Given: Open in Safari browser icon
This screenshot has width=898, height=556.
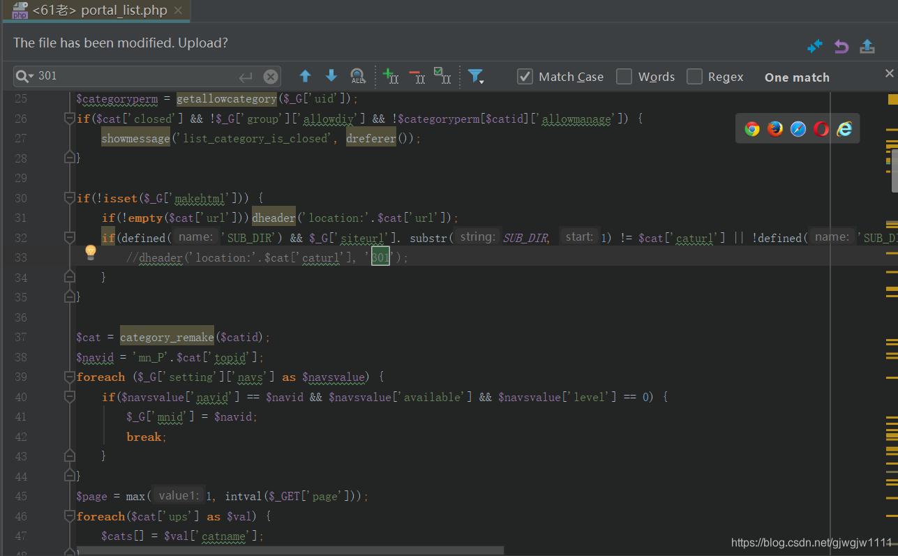Looking at the screenshot, I should click(x=798, y=128).
